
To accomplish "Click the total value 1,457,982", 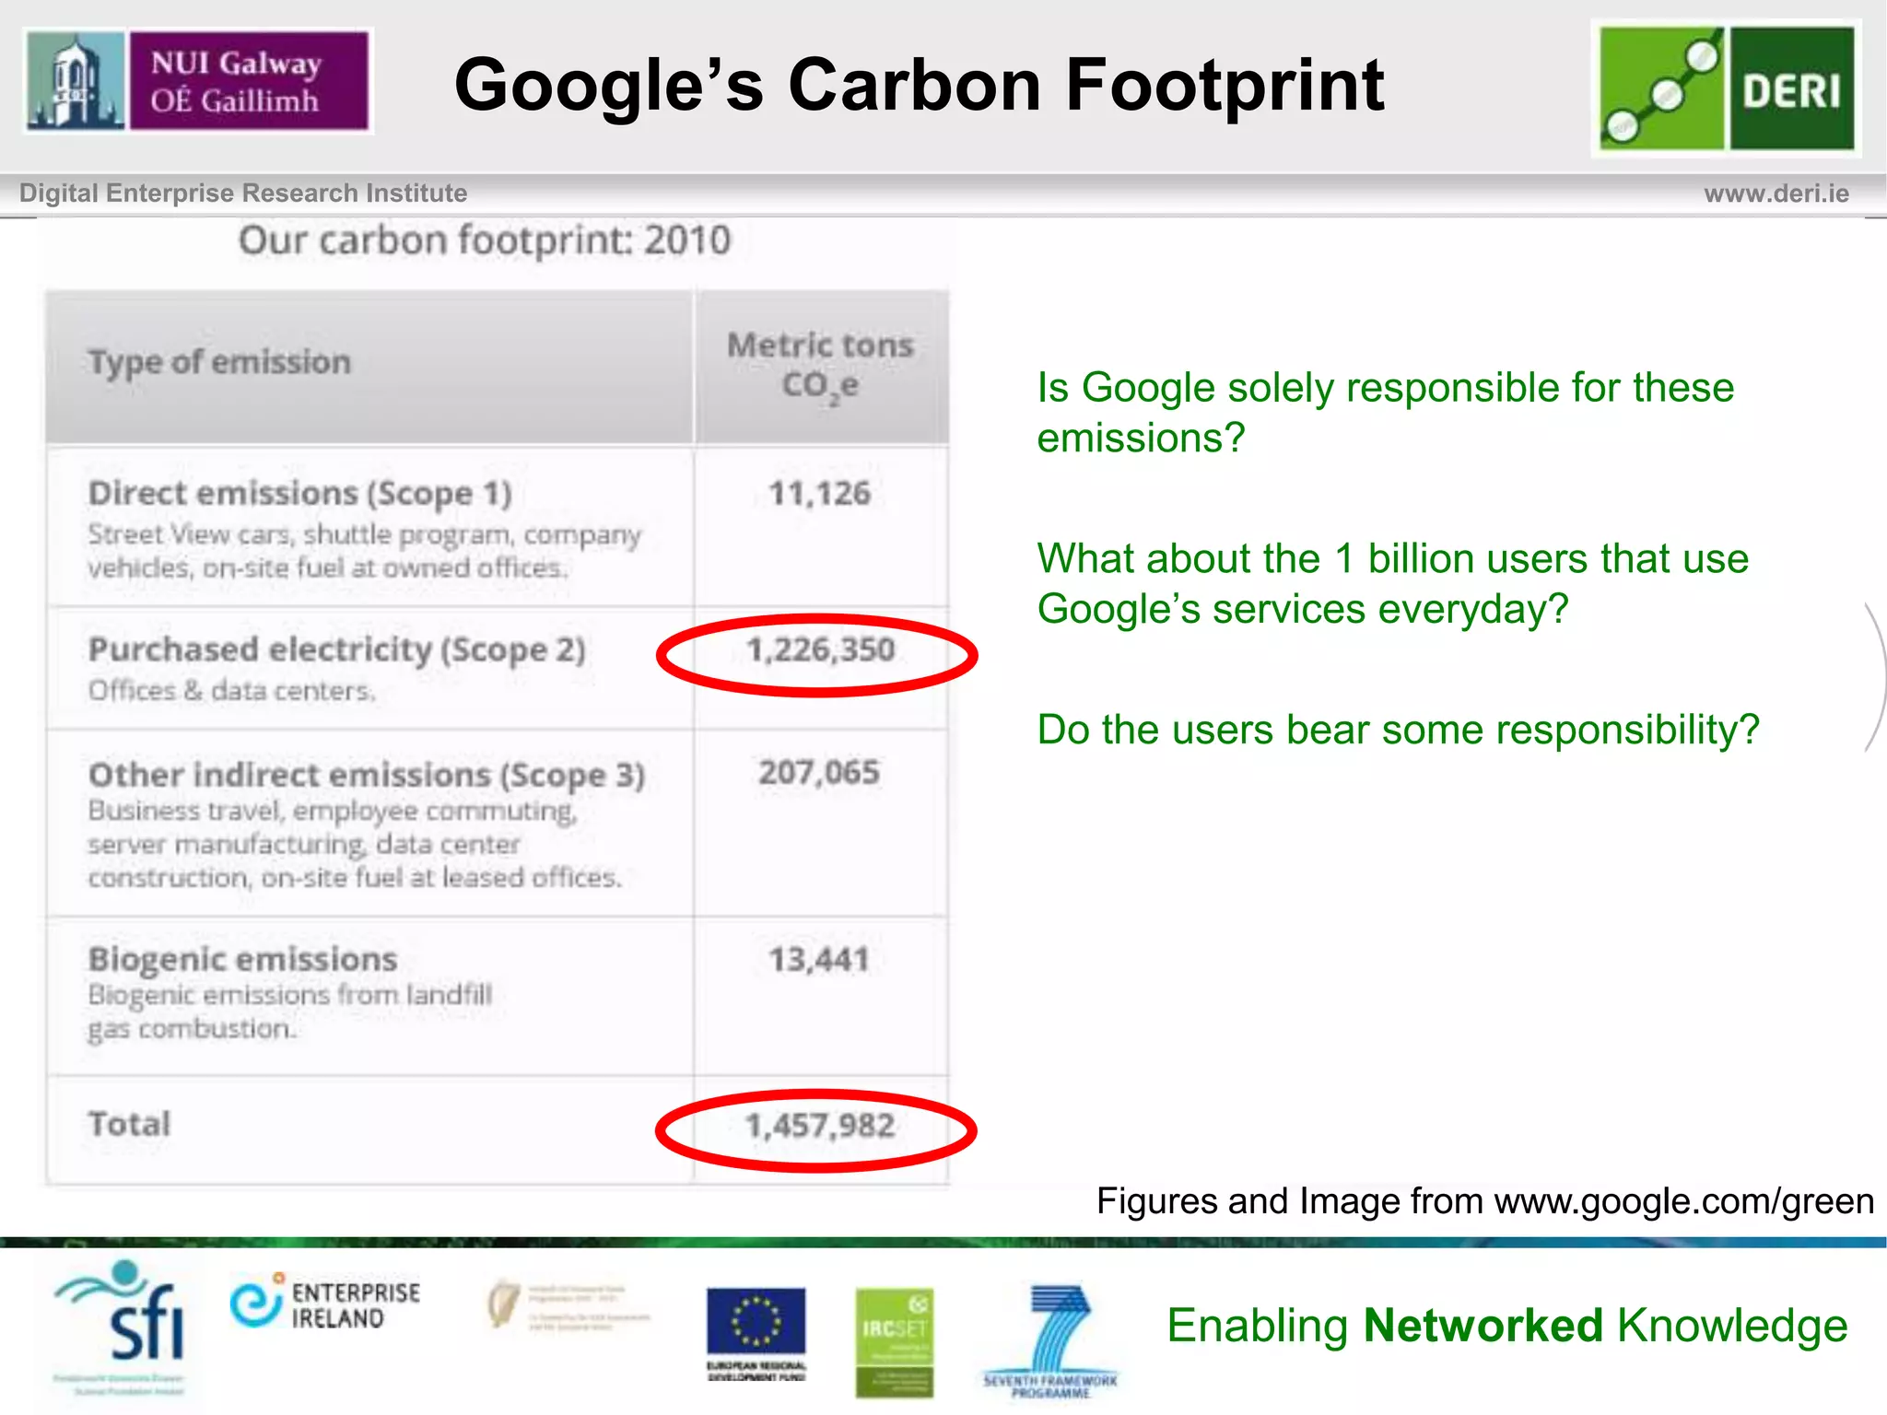I will coord(820,1127).
